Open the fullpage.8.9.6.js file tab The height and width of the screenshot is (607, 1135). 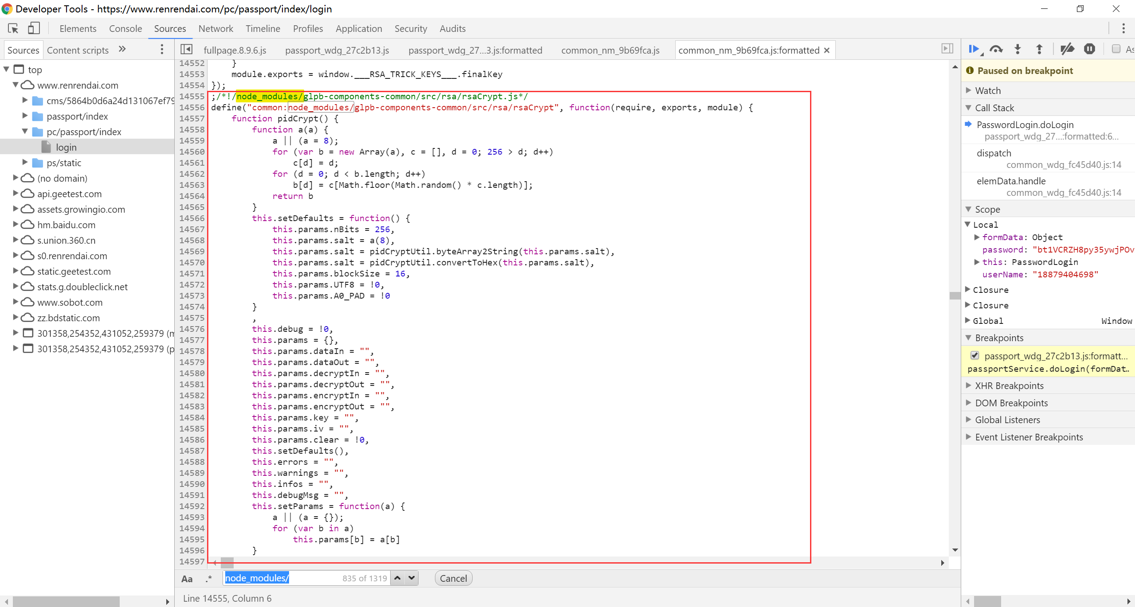pos(235,50)
